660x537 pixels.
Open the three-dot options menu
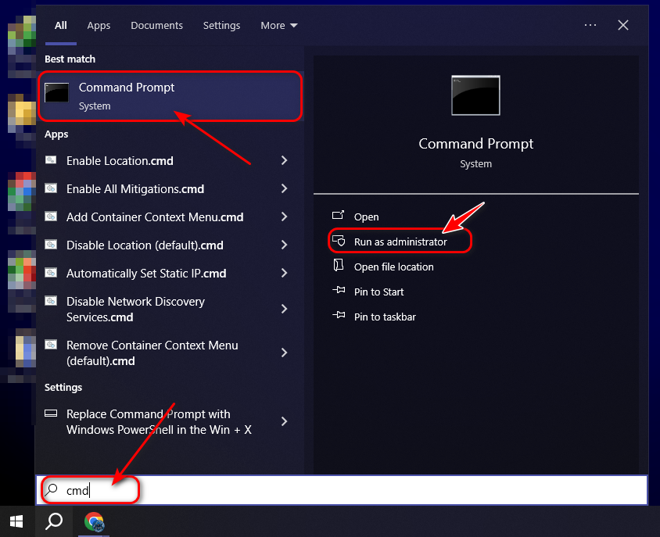590,25
